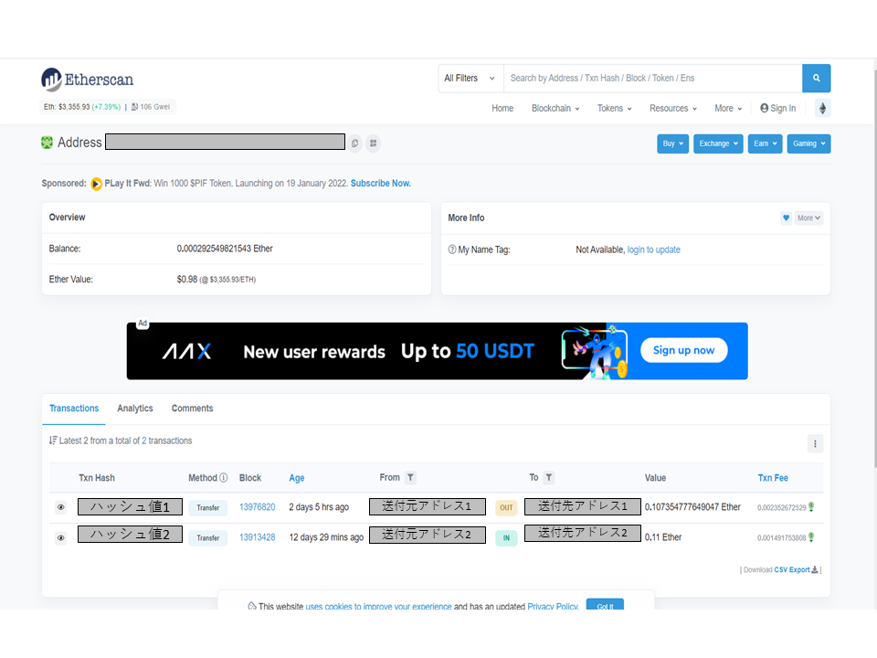Image resolution: width=877 pixels, height=658 pixels.
Task: Toggle Age column date format
Action: pos(297,478)
